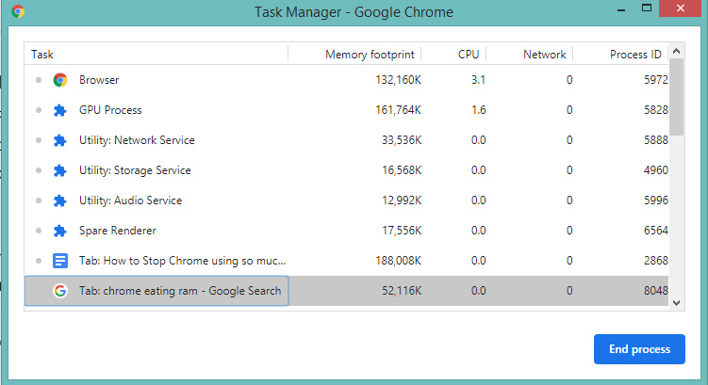Click the puzzle icon beside GPU Process
708x385 pixels.
(60, 110)
